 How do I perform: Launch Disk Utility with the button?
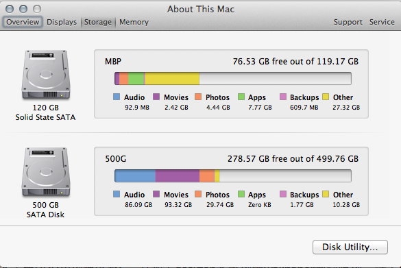click(350, 247)
